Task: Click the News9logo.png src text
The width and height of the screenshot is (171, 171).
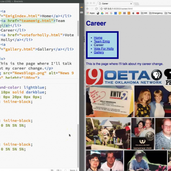Action: point(29,73)
